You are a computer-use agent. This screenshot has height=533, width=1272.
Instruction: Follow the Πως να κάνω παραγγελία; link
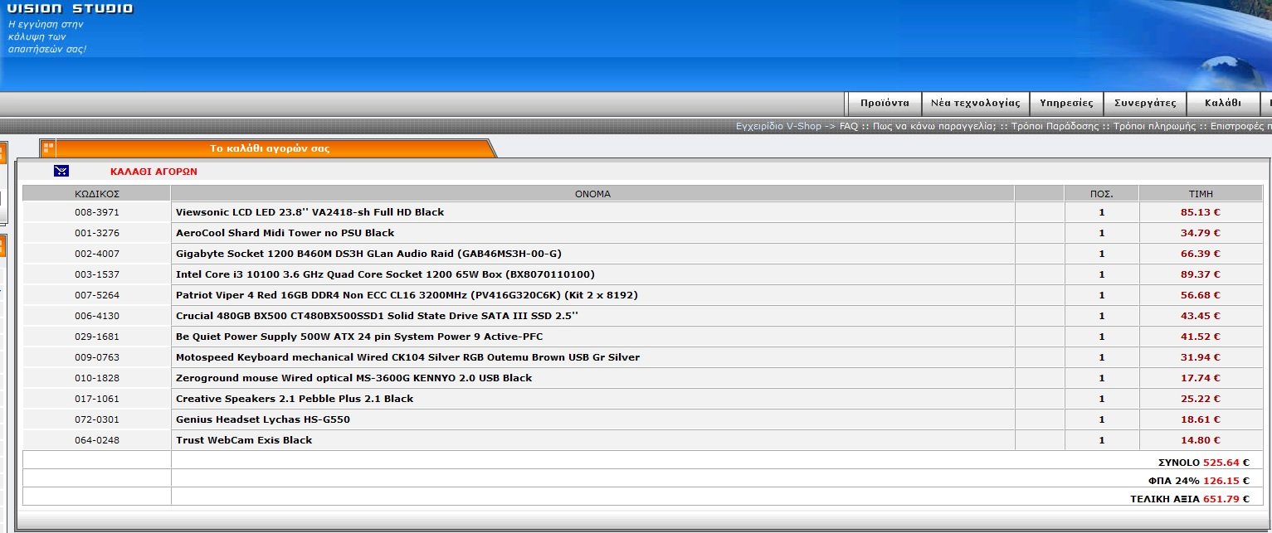[x=933, y=127]
